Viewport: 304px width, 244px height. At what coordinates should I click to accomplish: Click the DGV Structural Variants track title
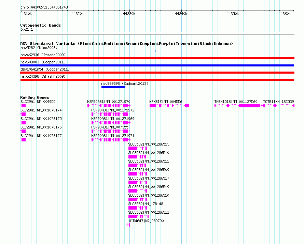(x=127, y=44)
